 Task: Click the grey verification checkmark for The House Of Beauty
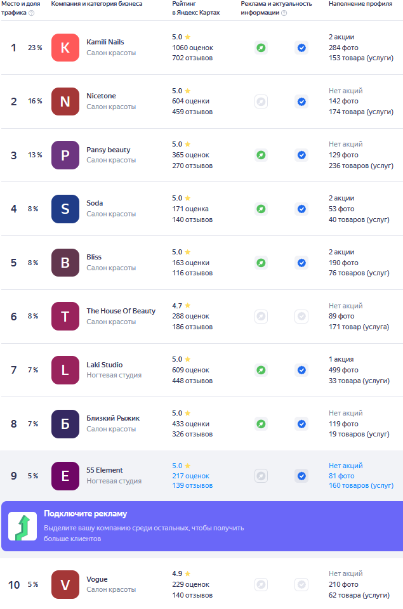tap(301, 316)
